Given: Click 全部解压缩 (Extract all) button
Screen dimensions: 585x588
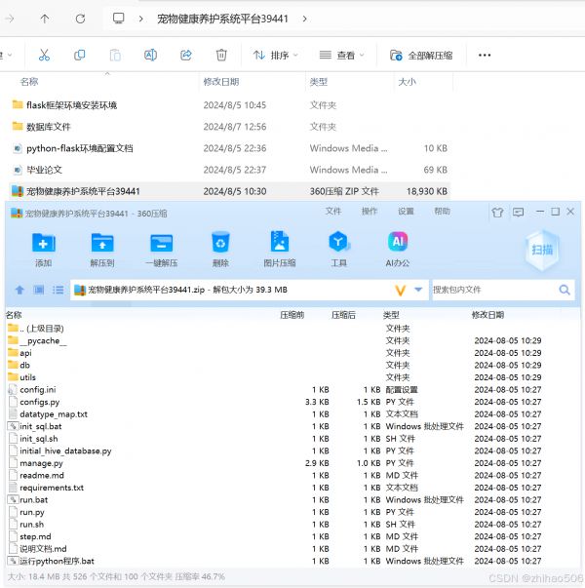Looking at the screenshot, I should pyautogui.click(x=421, y=56).
